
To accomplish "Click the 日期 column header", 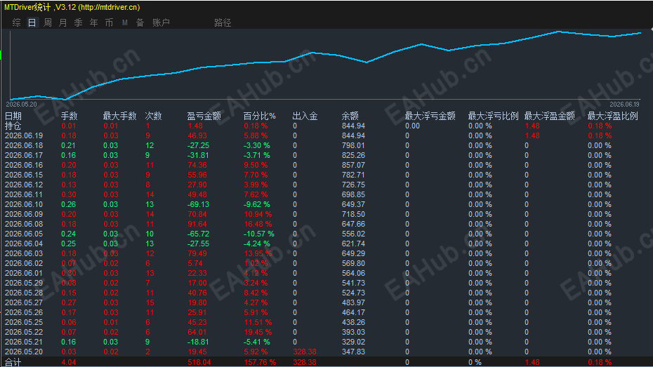I will tap(13, 116).
